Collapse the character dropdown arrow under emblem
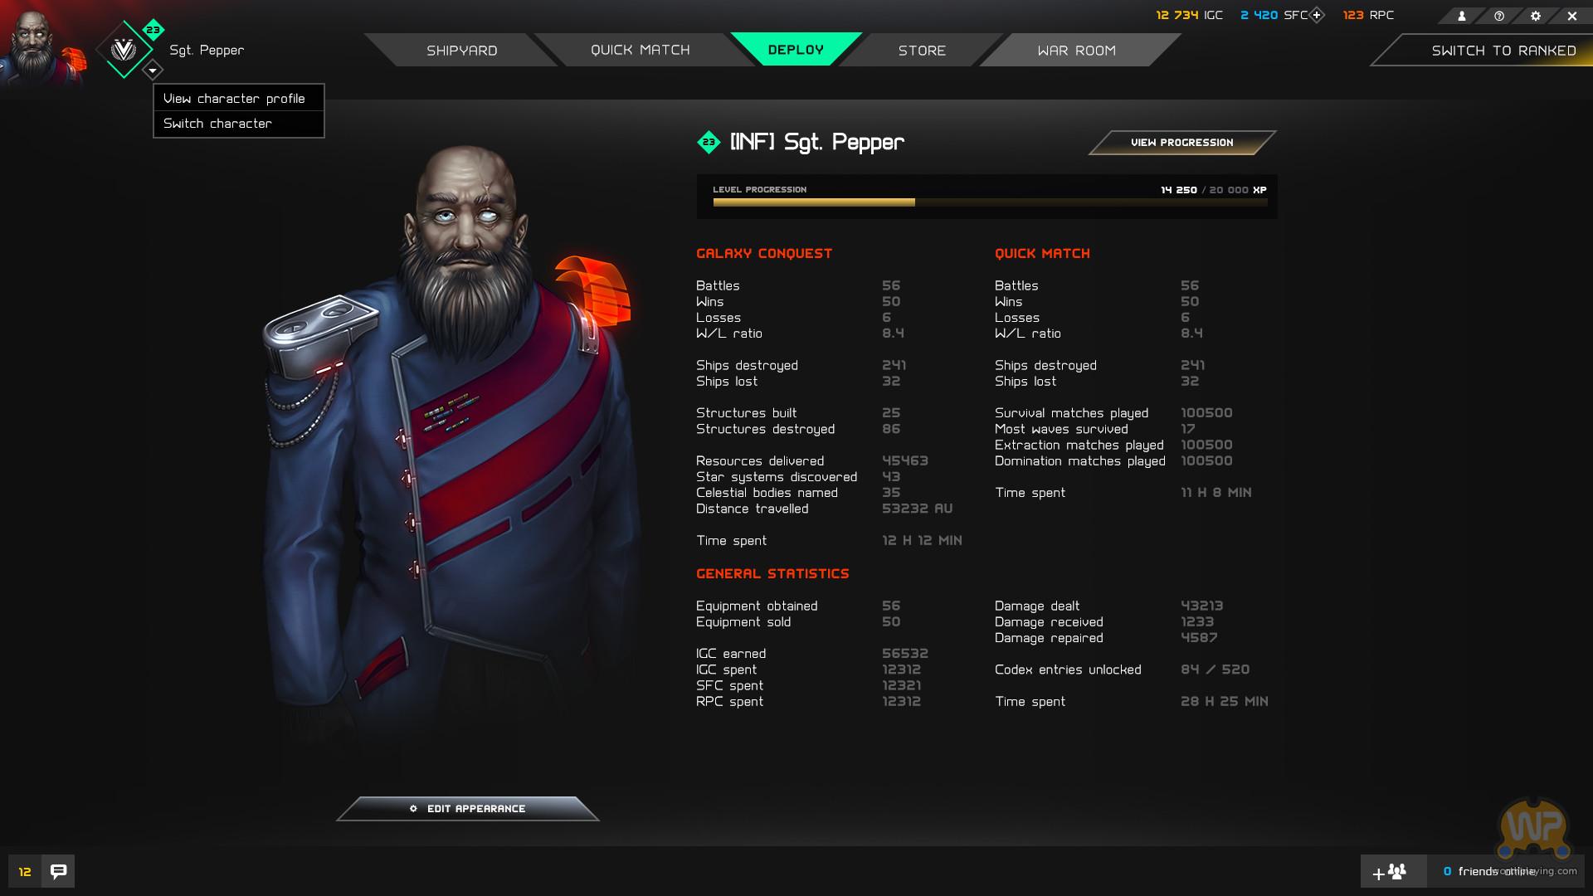 pyautogui.click(x=153, y=71)
